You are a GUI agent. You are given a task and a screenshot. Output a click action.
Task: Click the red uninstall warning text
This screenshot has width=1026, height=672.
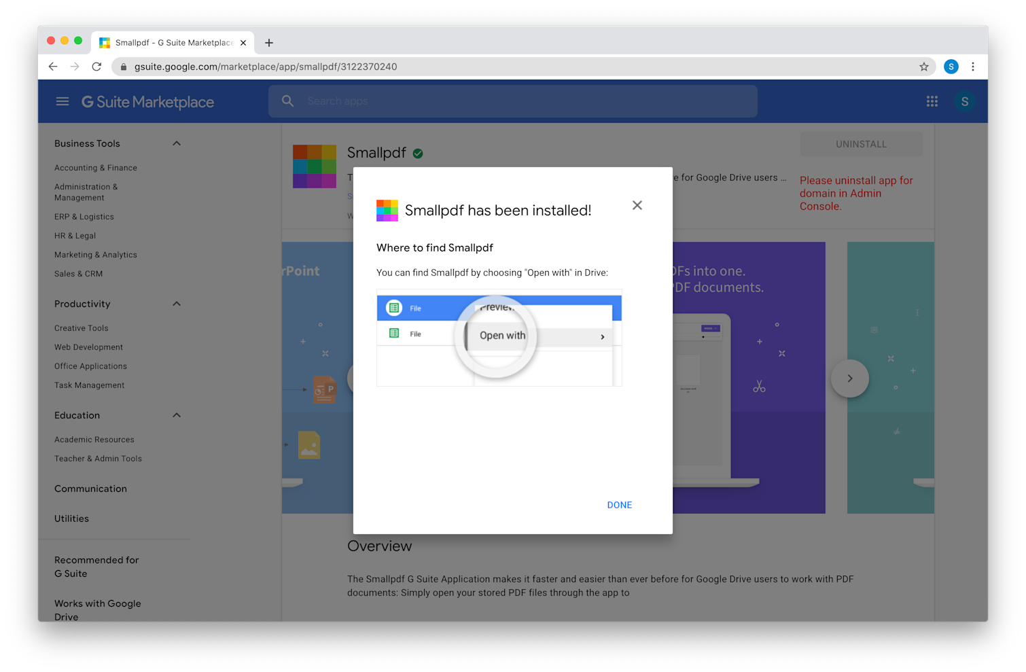click(856, 194)
